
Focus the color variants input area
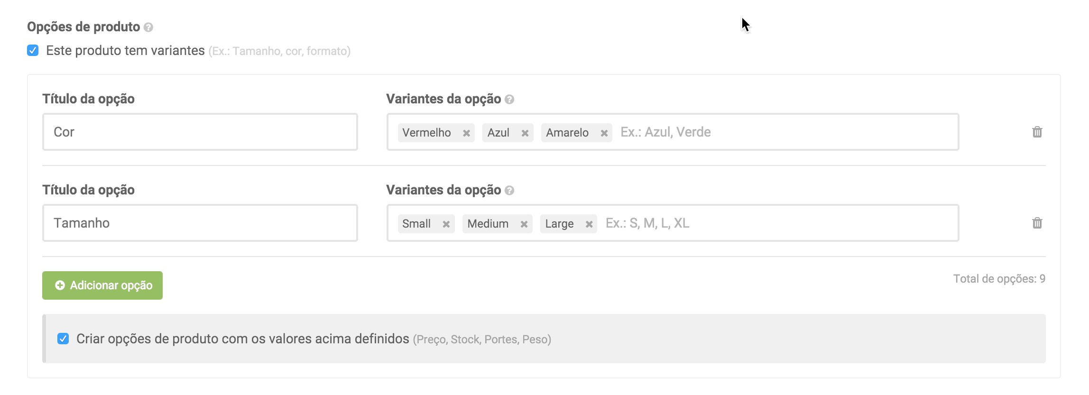[x=783, y=132]
